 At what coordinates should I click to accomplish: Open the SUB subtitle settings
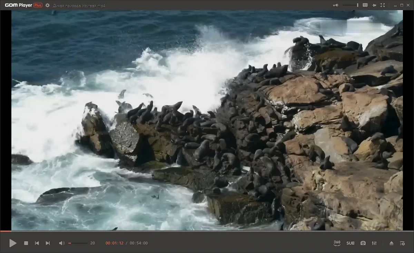coord(350,243)
